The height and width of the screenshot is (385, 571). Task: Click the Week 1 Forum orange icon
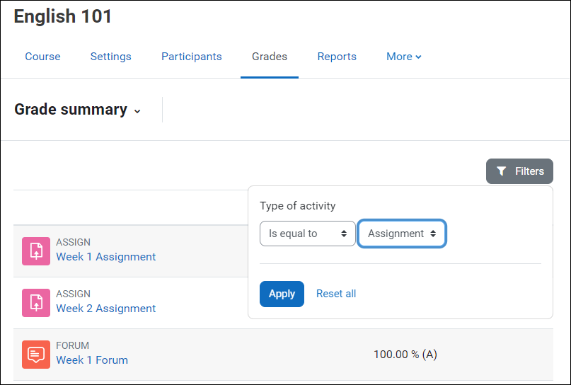pyautogui.click(x=36, y=355)
